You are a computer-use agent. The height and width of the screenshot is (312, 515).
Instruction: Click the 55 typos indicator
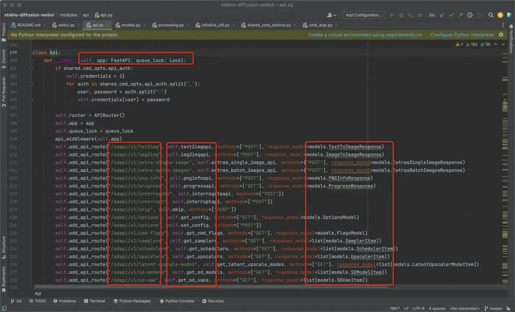(486, 44)
